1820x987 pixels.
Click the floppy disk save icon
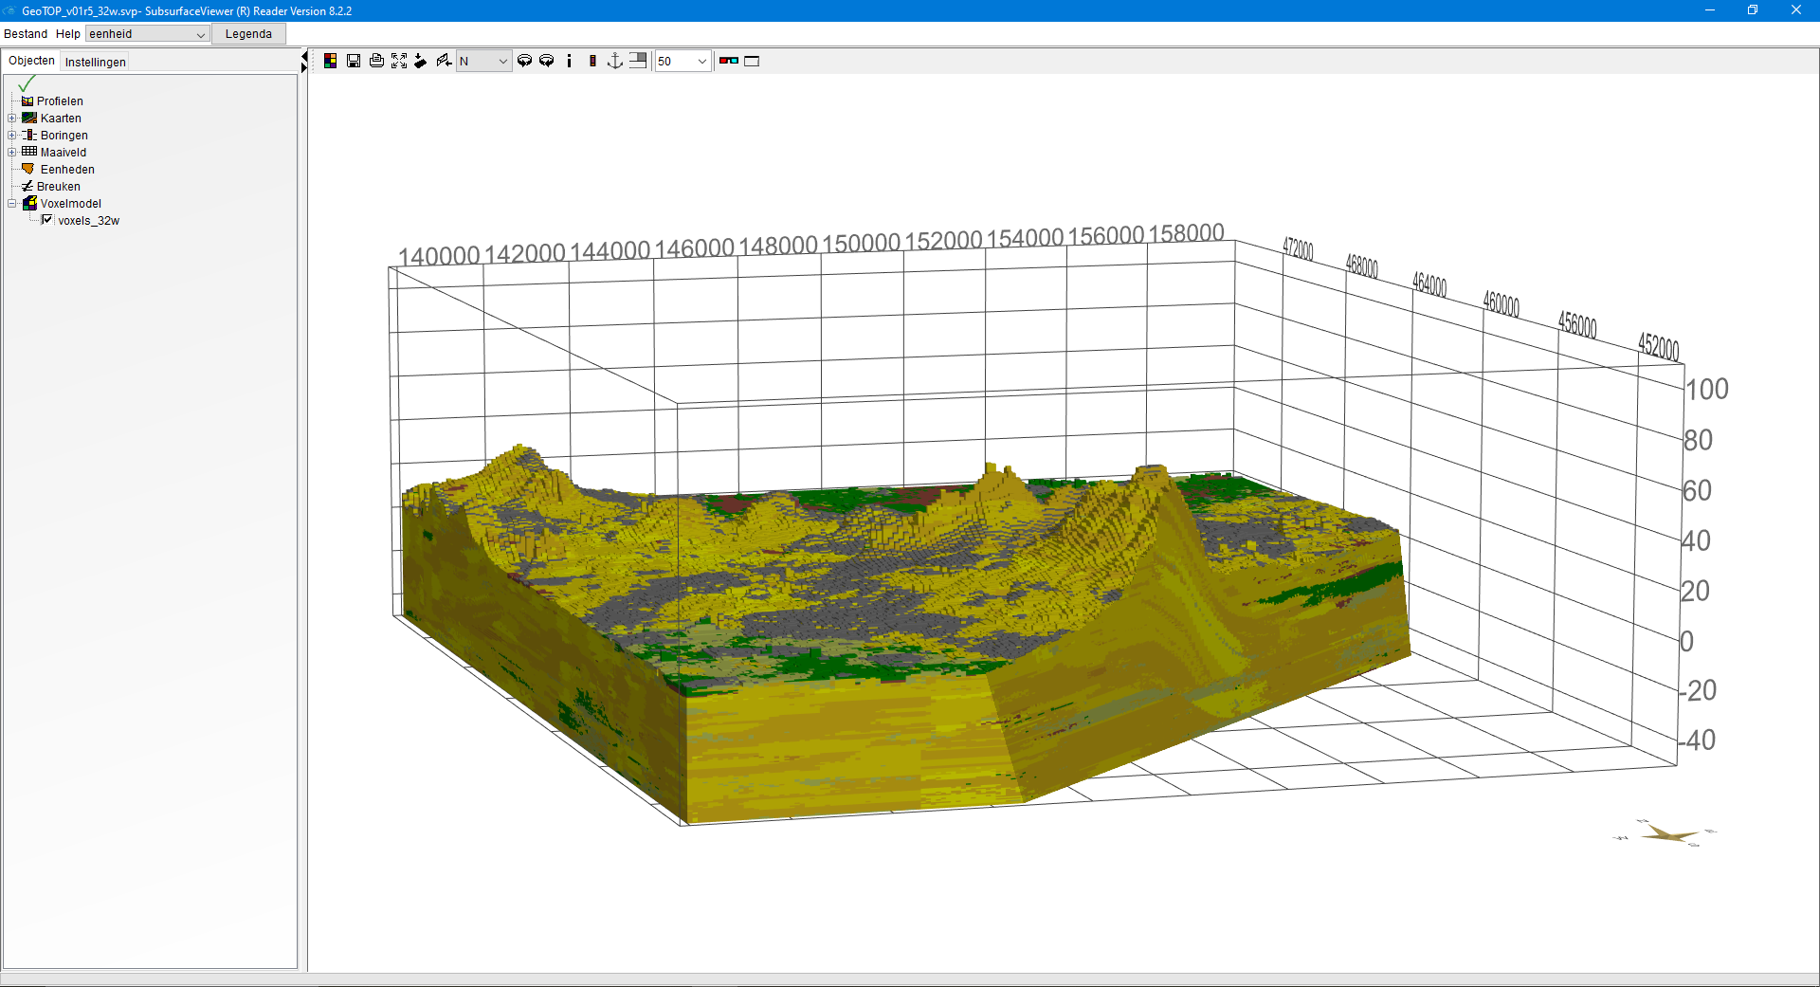[x=354, y=61]
